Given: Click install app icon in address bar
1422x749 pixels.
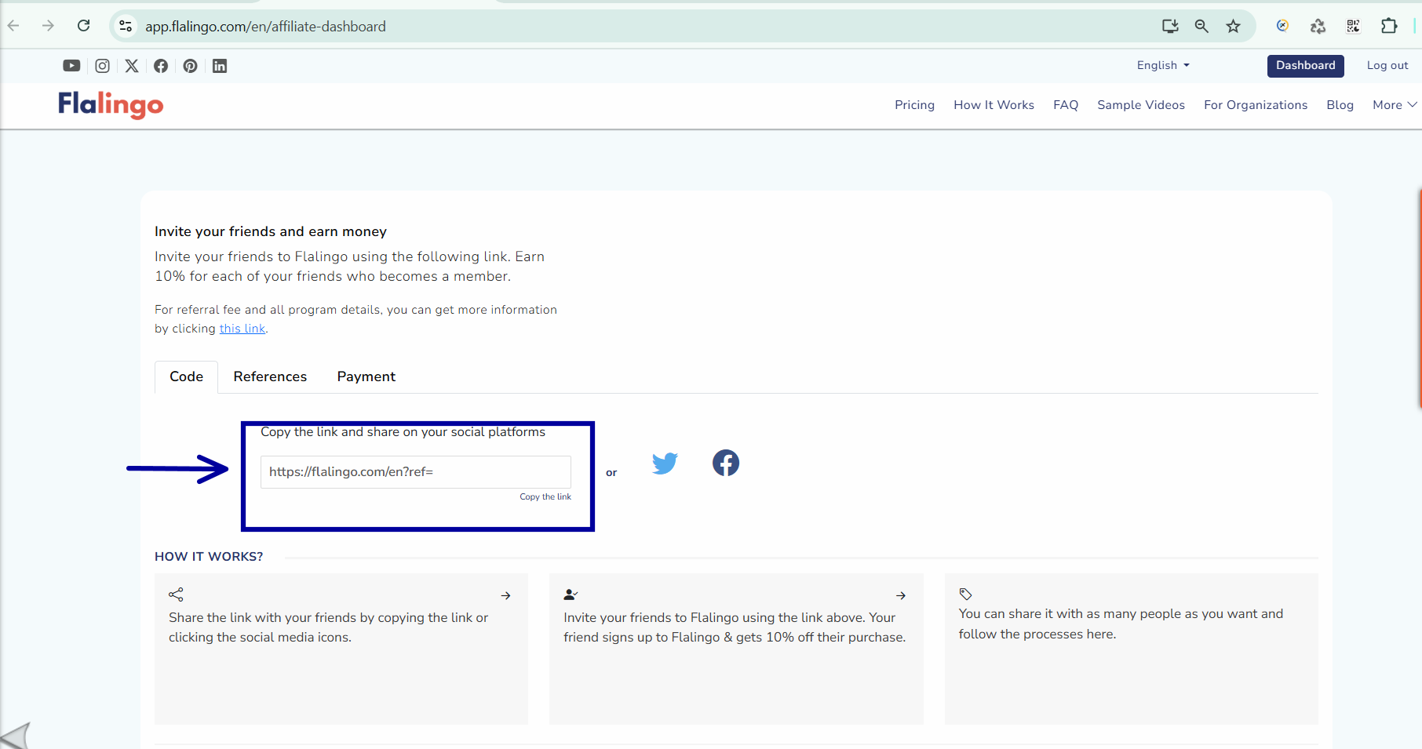Looking at the screenshot, I should (1170, 26).
